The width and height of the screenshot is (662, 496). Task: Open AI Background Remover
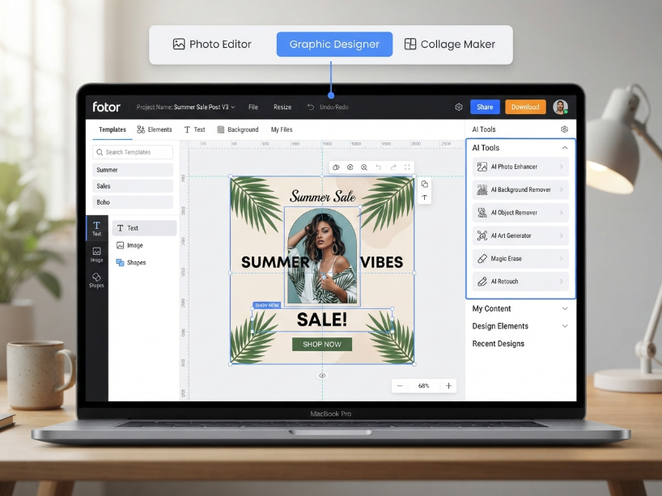[520, 190]
